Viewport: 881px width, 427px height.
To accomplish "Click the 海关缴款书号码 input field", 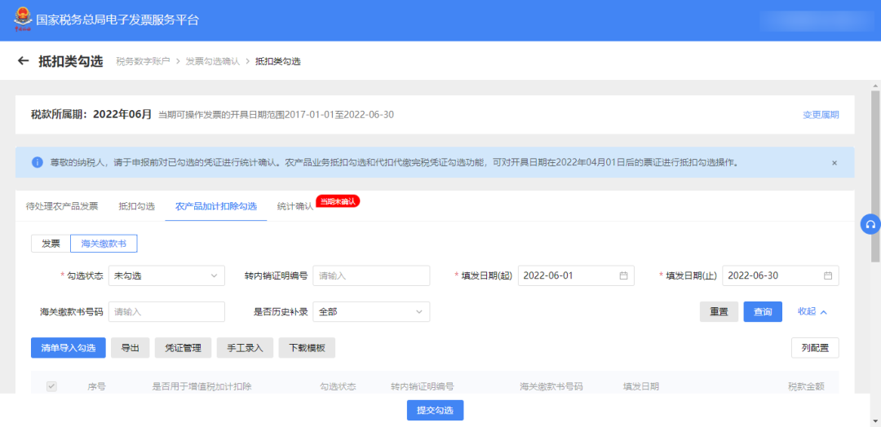I will [166, 312].
